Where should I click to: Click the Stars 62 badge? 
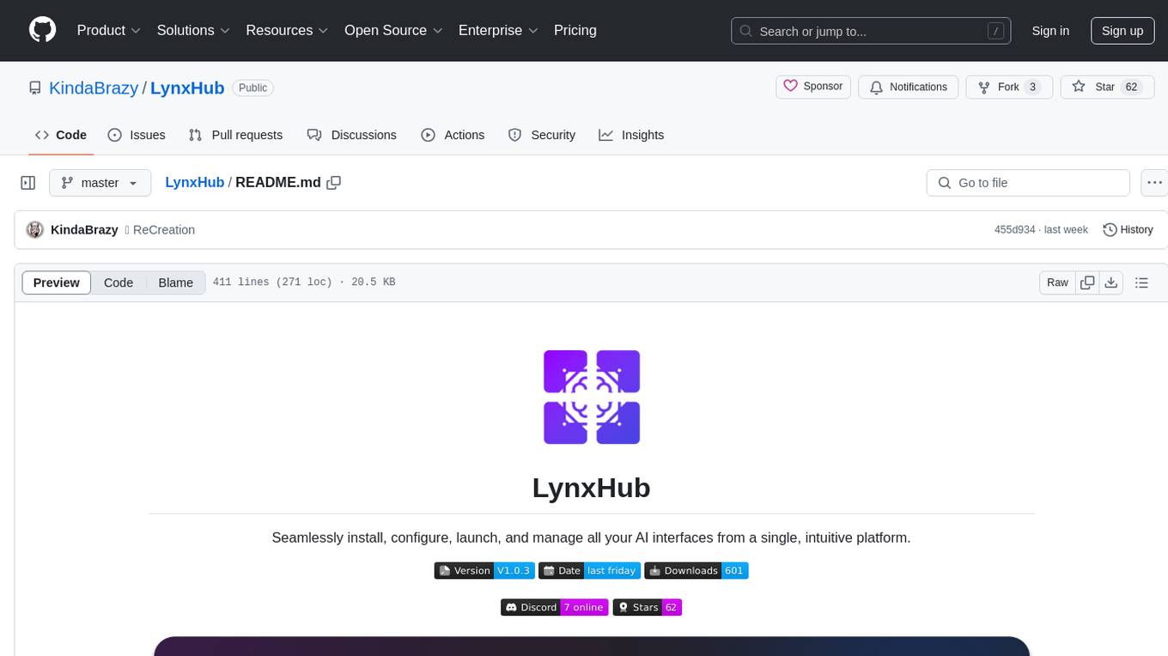pos(647,608)
